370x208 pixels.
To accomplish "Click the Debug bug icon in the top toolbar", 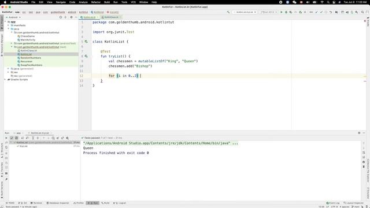I will [x=286, y=12].
